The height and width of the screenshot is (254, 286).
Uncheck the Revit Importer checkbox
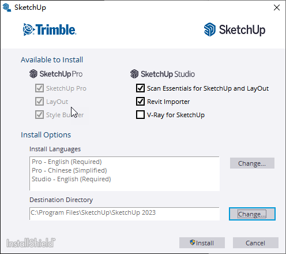point(140,102)
